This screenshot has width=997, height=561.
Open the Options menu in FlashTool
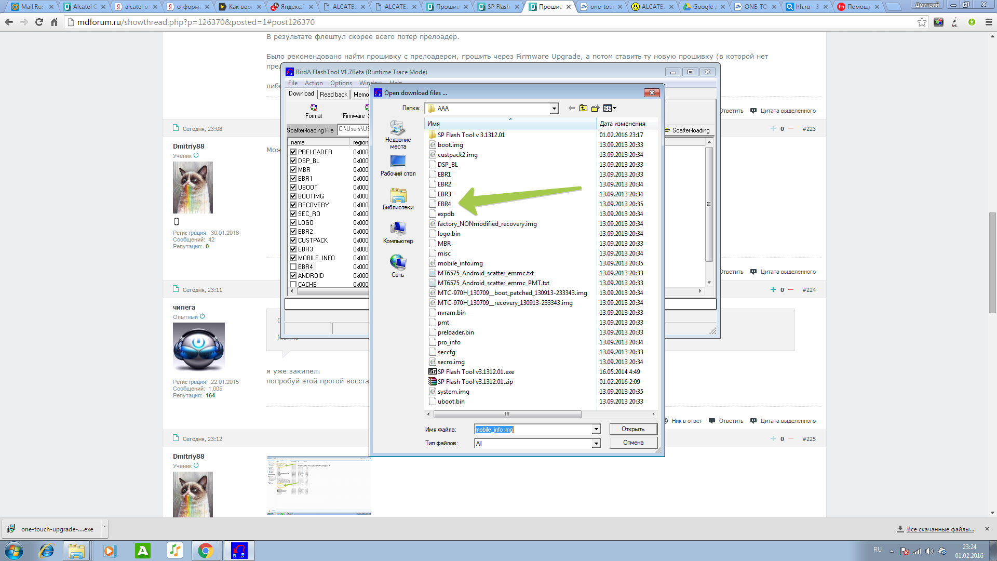[341, 83]
